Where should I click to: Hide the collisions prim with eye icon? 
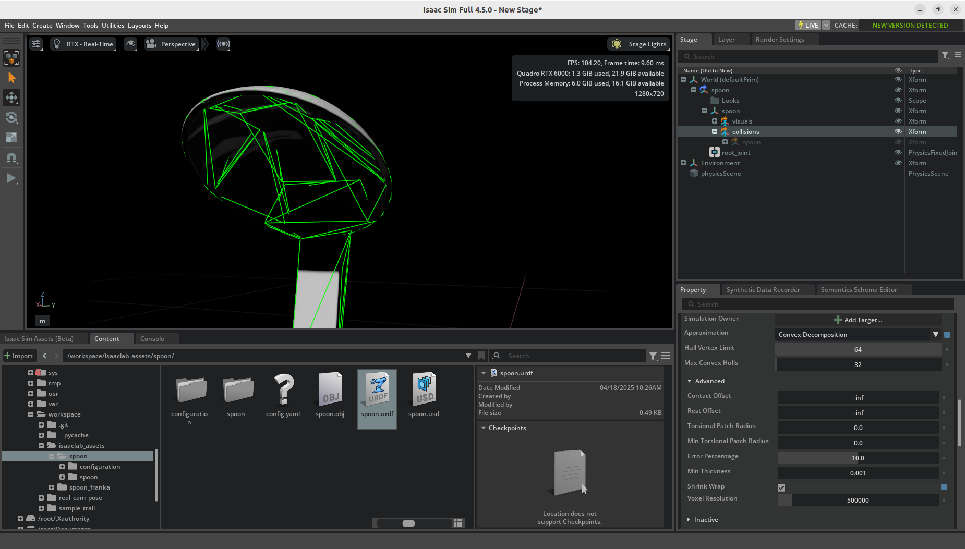coord(898,132)
